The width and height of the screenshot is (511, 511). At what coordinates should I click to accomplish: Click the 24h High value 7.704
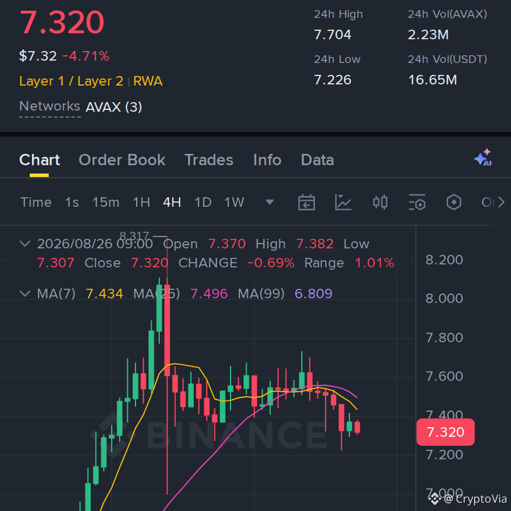click(333, 35)
